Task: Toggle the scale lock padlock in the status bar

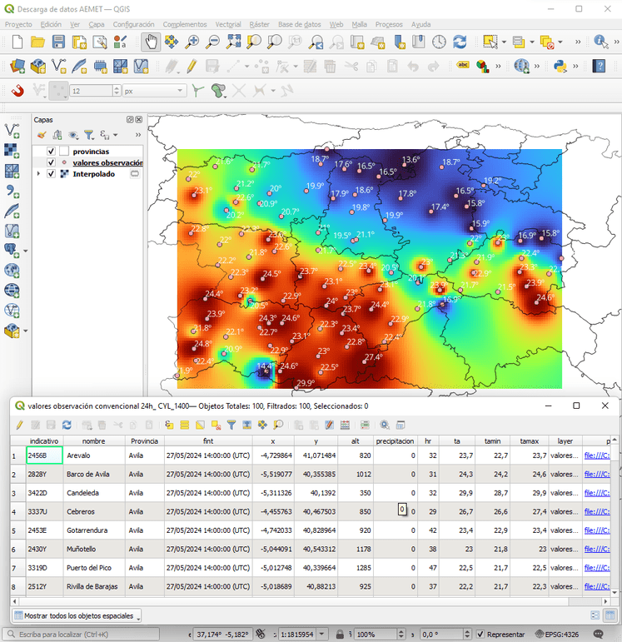Action: click(340, 635)
